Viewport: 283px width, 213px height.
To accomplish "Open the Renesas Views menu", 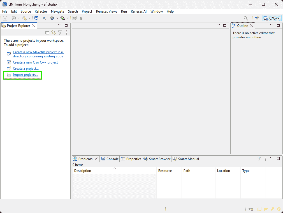I will [x=106, y=11].
